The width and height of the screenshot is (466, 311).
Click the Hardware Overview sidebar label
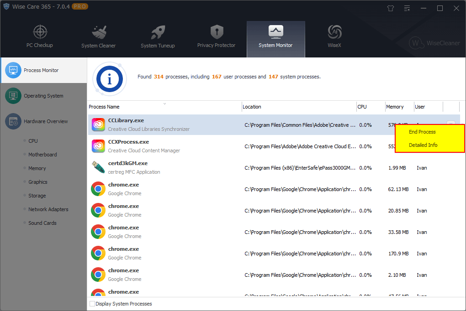tap(46, 121)
